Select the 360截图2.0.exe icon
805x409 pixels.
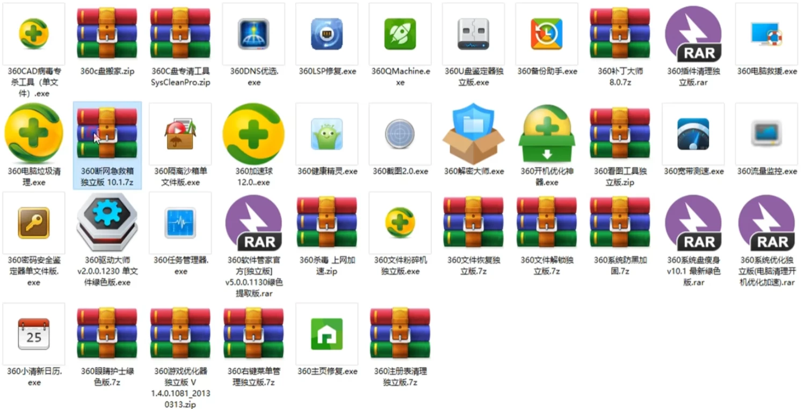[400, 134]
